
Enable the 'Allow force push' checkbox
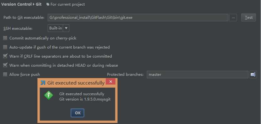click(5, 74)
